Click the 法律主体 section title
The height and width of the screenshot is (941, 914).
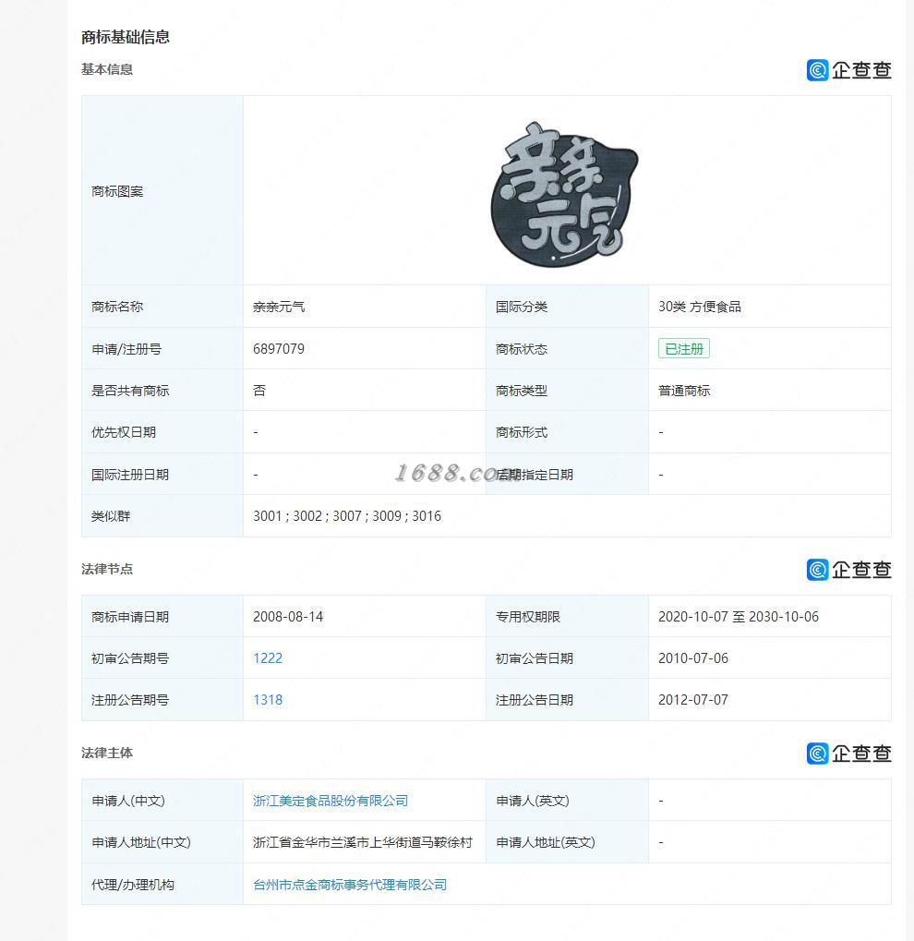[107, 753]
